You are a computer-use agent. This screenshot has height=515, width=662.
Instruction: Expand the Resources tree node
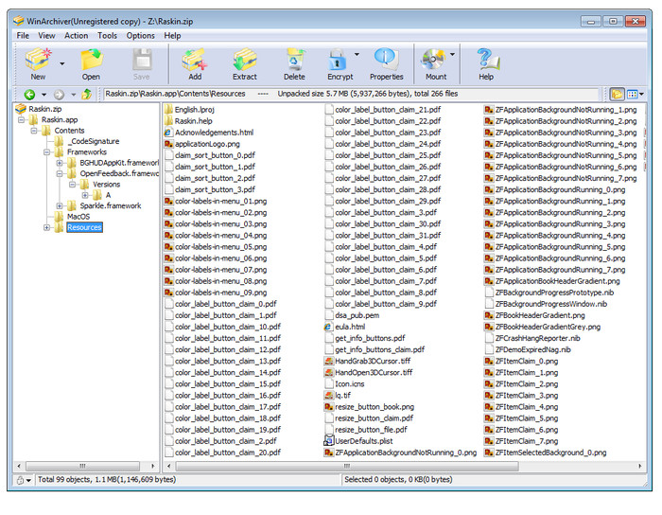pos(47,227)
